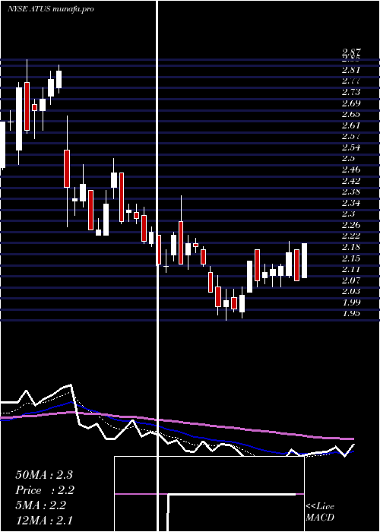Pick the 2.18 price axis label
This screenshot has height=532, width=380.
point(351,247)
